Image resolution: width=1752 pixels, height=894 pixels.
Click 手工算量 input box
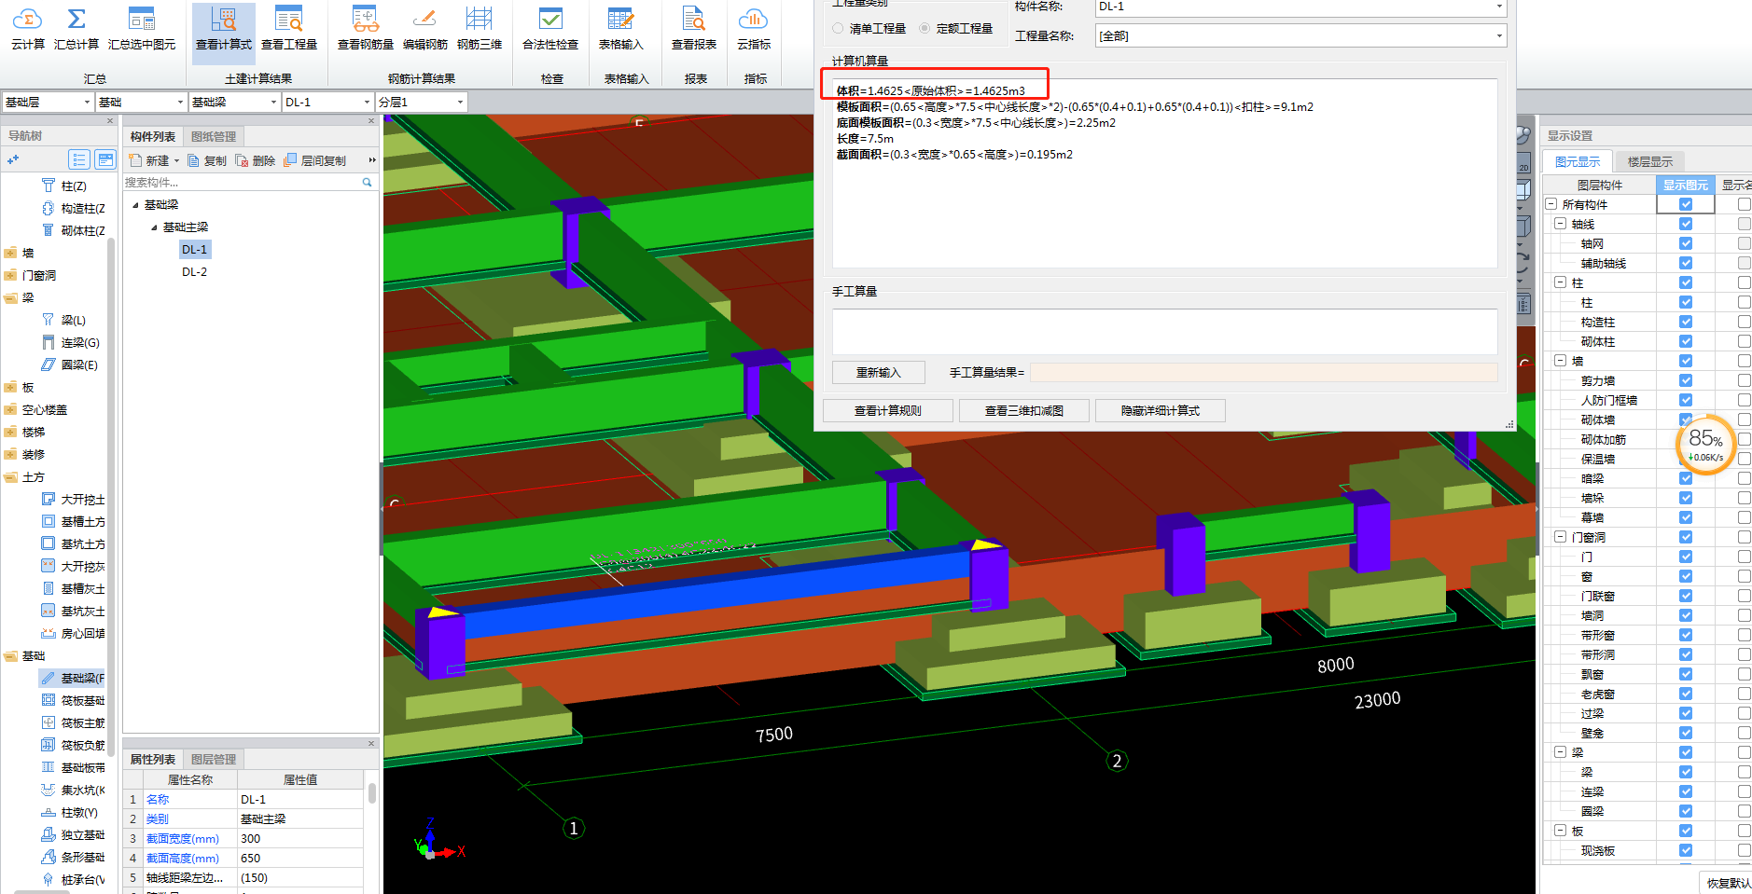point(1165,331)
